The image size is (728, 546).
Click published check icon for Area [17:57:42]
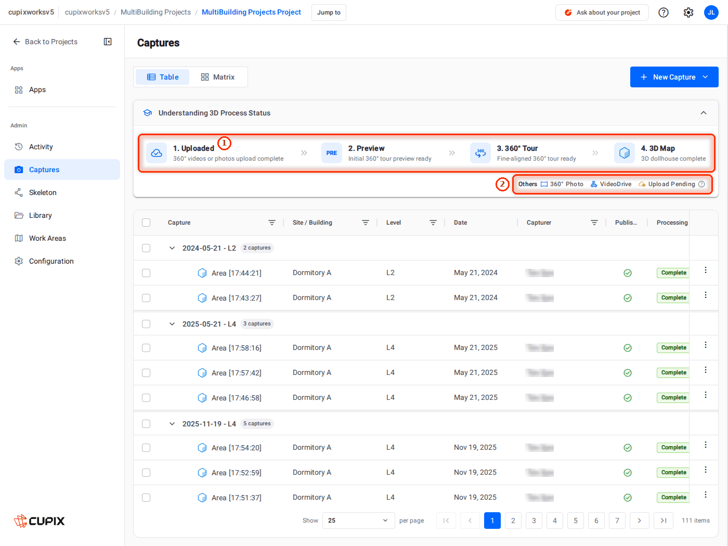pyautogui.click(x=628, y=373)
